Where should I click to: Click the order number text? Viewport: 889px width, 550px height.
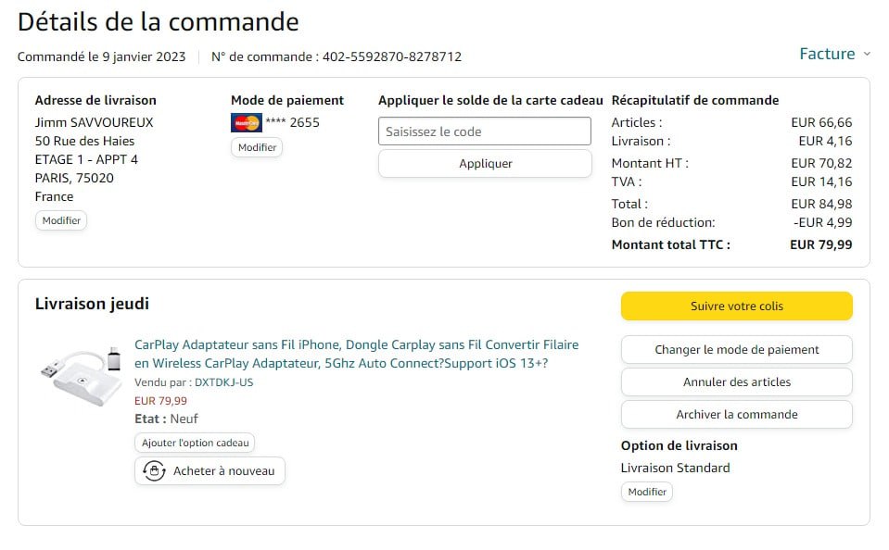point(391,56)
